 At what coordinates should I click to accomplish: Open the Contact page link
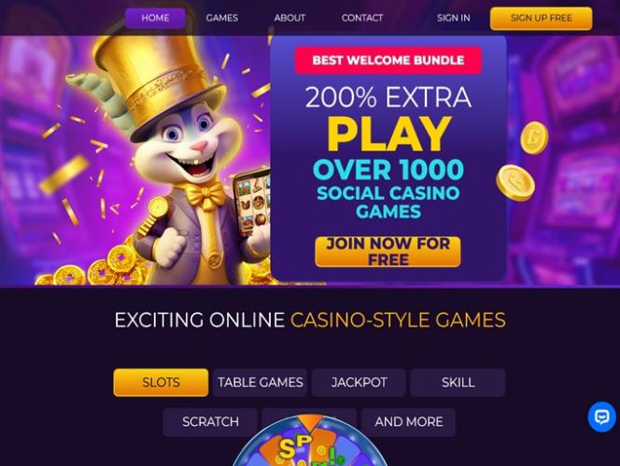[x=362, y=18]
